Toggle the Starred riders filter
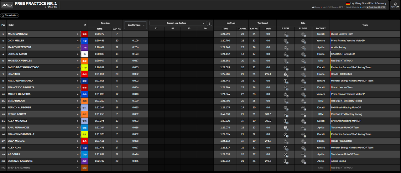 9,15
